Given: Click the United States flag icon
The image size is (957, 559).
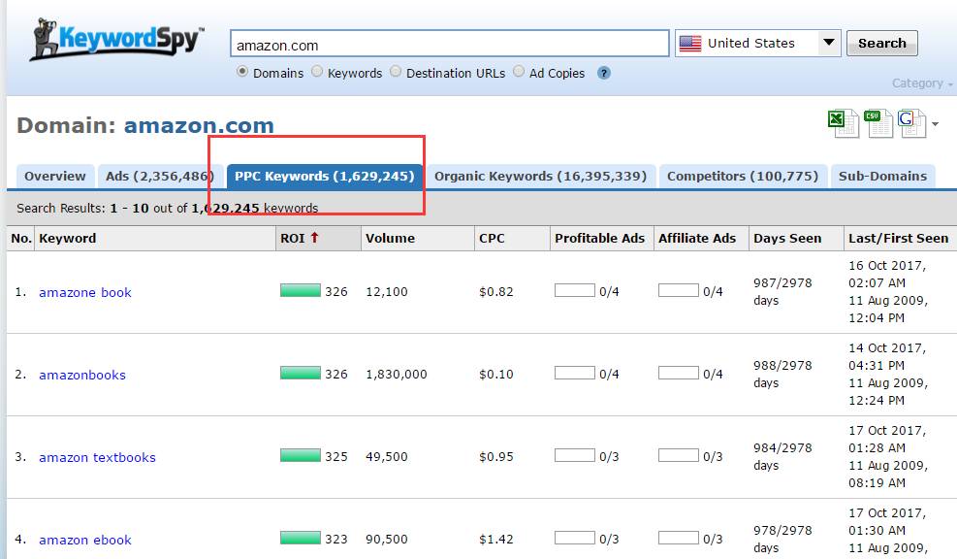Looking at the screenshot, I should click(690, 44).
